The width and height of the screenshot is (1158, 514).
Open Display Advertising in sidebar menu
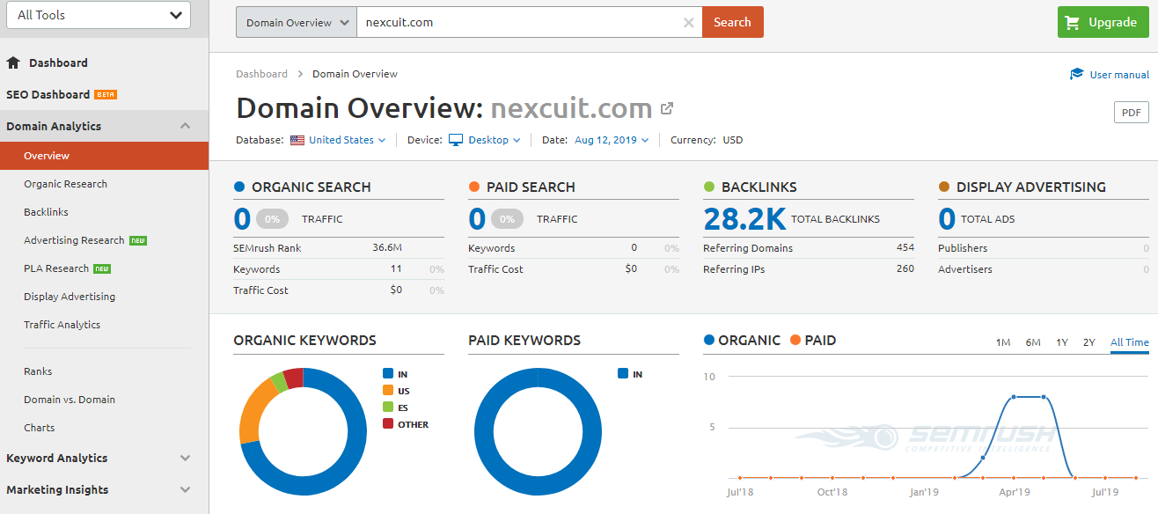pos(70,297)
